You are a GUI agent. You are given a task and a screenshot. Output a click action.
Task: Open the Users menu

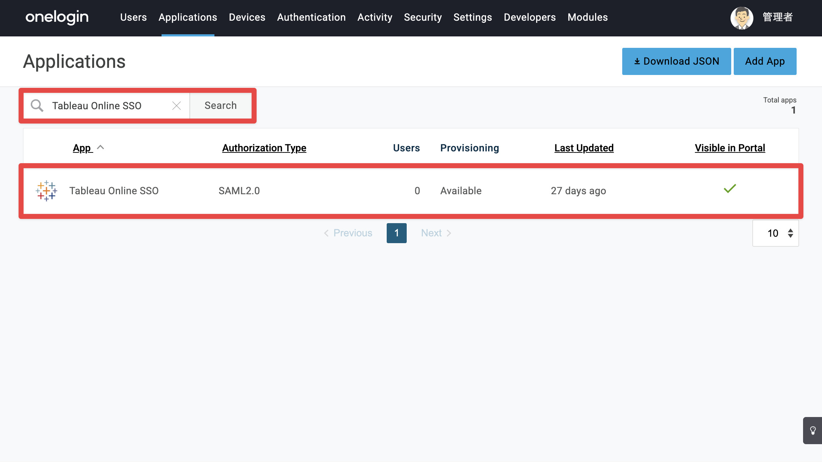click(x=133, y=17)
